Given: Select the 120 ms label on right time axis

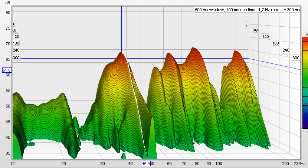Looking at the screenshot, I should (265, 36).
